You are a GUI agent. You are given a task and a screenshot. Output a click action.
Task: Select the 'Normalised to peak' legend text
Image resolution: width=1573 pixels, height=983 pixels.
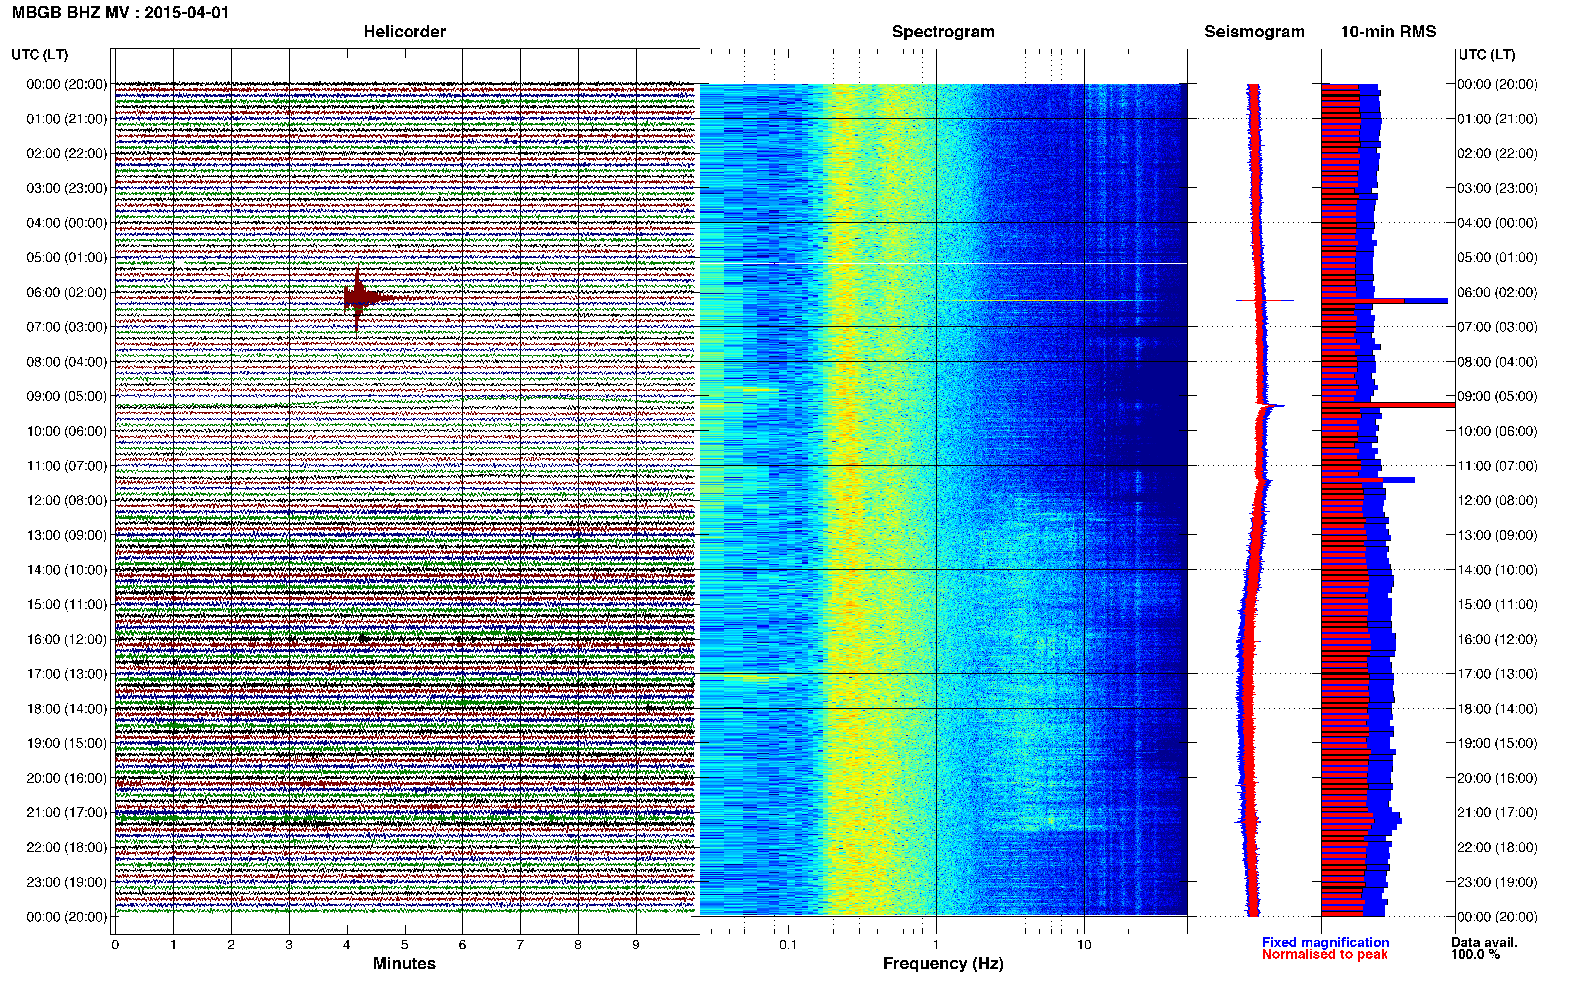tap(1324, 954)
